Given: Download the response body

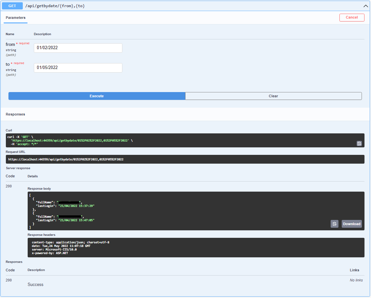Looking at the screenshot, I should tap(351, 224).
